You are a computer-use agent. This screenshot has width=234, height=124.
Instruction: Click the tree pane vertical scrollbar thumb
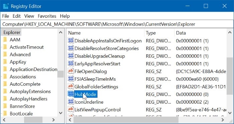pyautogui.click(x=61, y=74)
